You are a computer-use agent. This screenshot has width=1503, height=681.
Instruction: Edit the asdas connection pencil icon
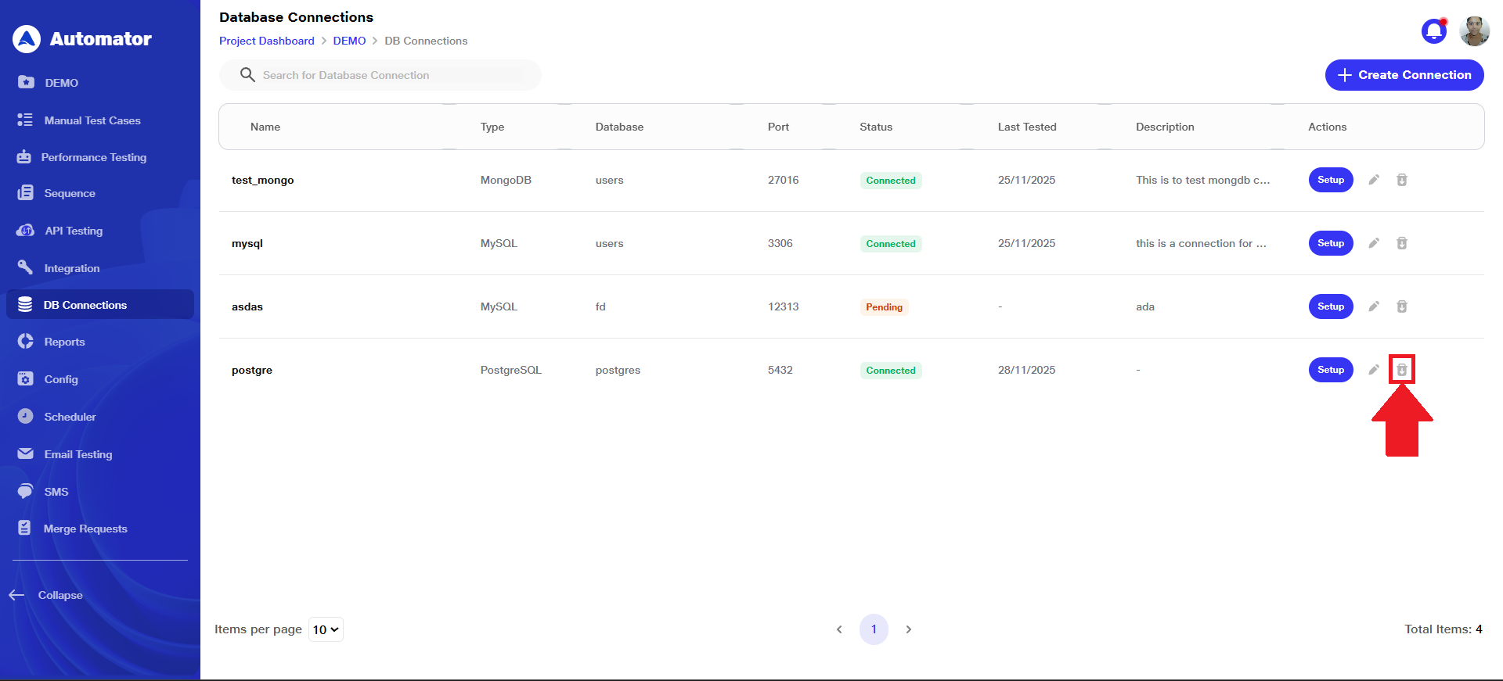coord(1373,306)
